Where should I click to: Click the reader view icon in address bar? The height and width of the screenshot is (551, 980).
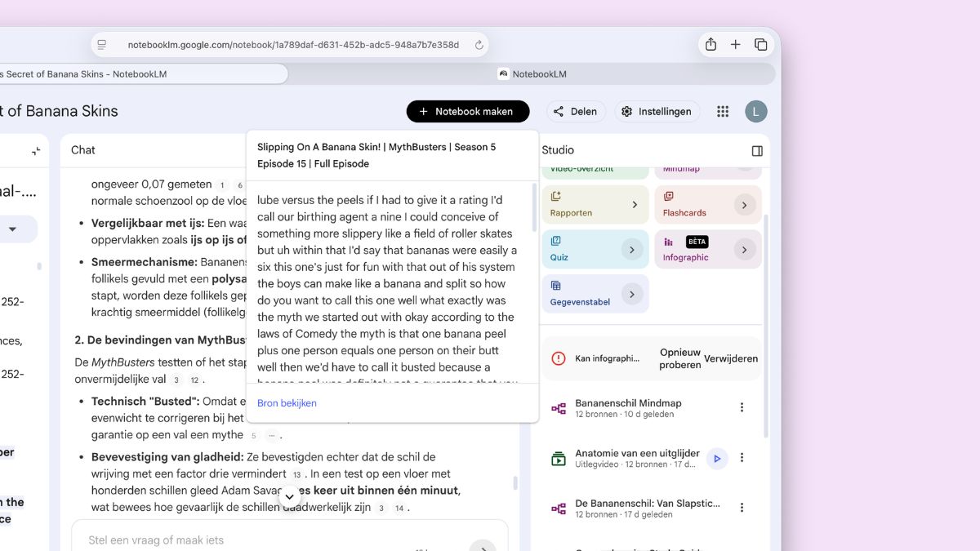pyautogui.click(x=101, y=45)
